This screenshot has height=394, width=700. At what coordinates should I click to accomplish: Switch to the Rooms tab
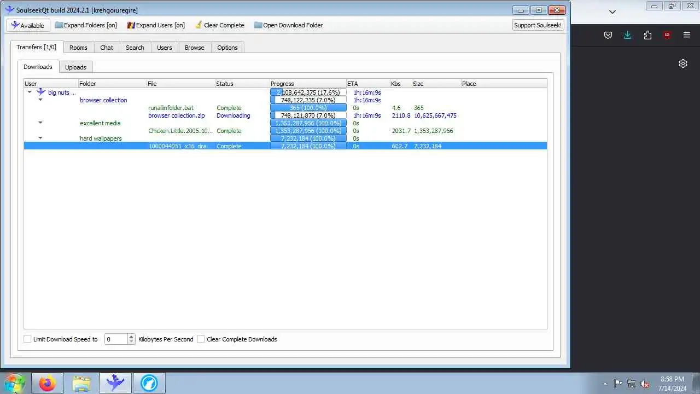click(78, 48)
